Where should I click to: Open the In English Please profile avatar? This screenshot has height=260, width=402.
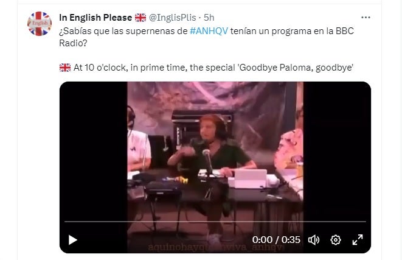40,24
